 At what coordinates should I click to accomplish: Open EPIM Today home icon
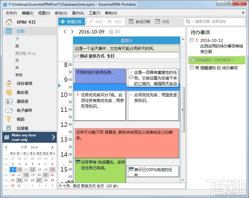tap(9, 22)
